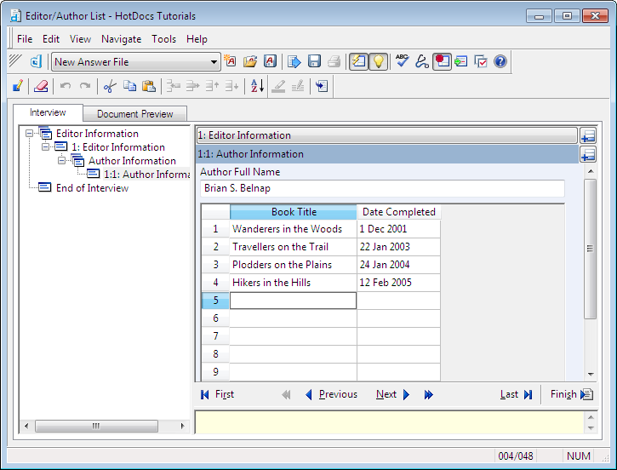Click the Wanderers in the Woods cell
Image resolution: width=617 pixels, height=470 pixels.
(293, 229)
